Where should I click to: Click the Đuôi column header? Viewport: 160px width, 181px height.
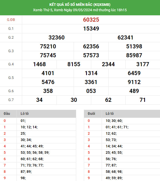[91, 114]
